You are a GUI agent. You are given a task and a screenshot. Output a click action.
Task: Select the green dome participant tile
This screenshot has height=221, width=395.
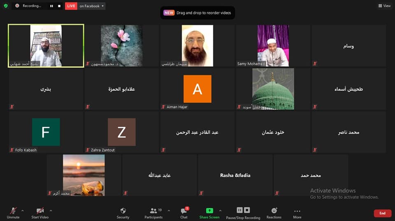(x=273, y=89)
